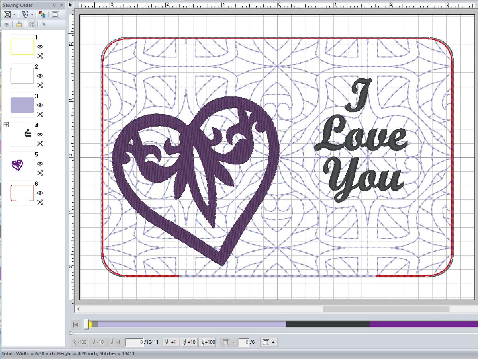This screenshot has height=359, width=478.
Task: Select the lavender fill thumbnail of object 3
Action: [x=22, y=105]
